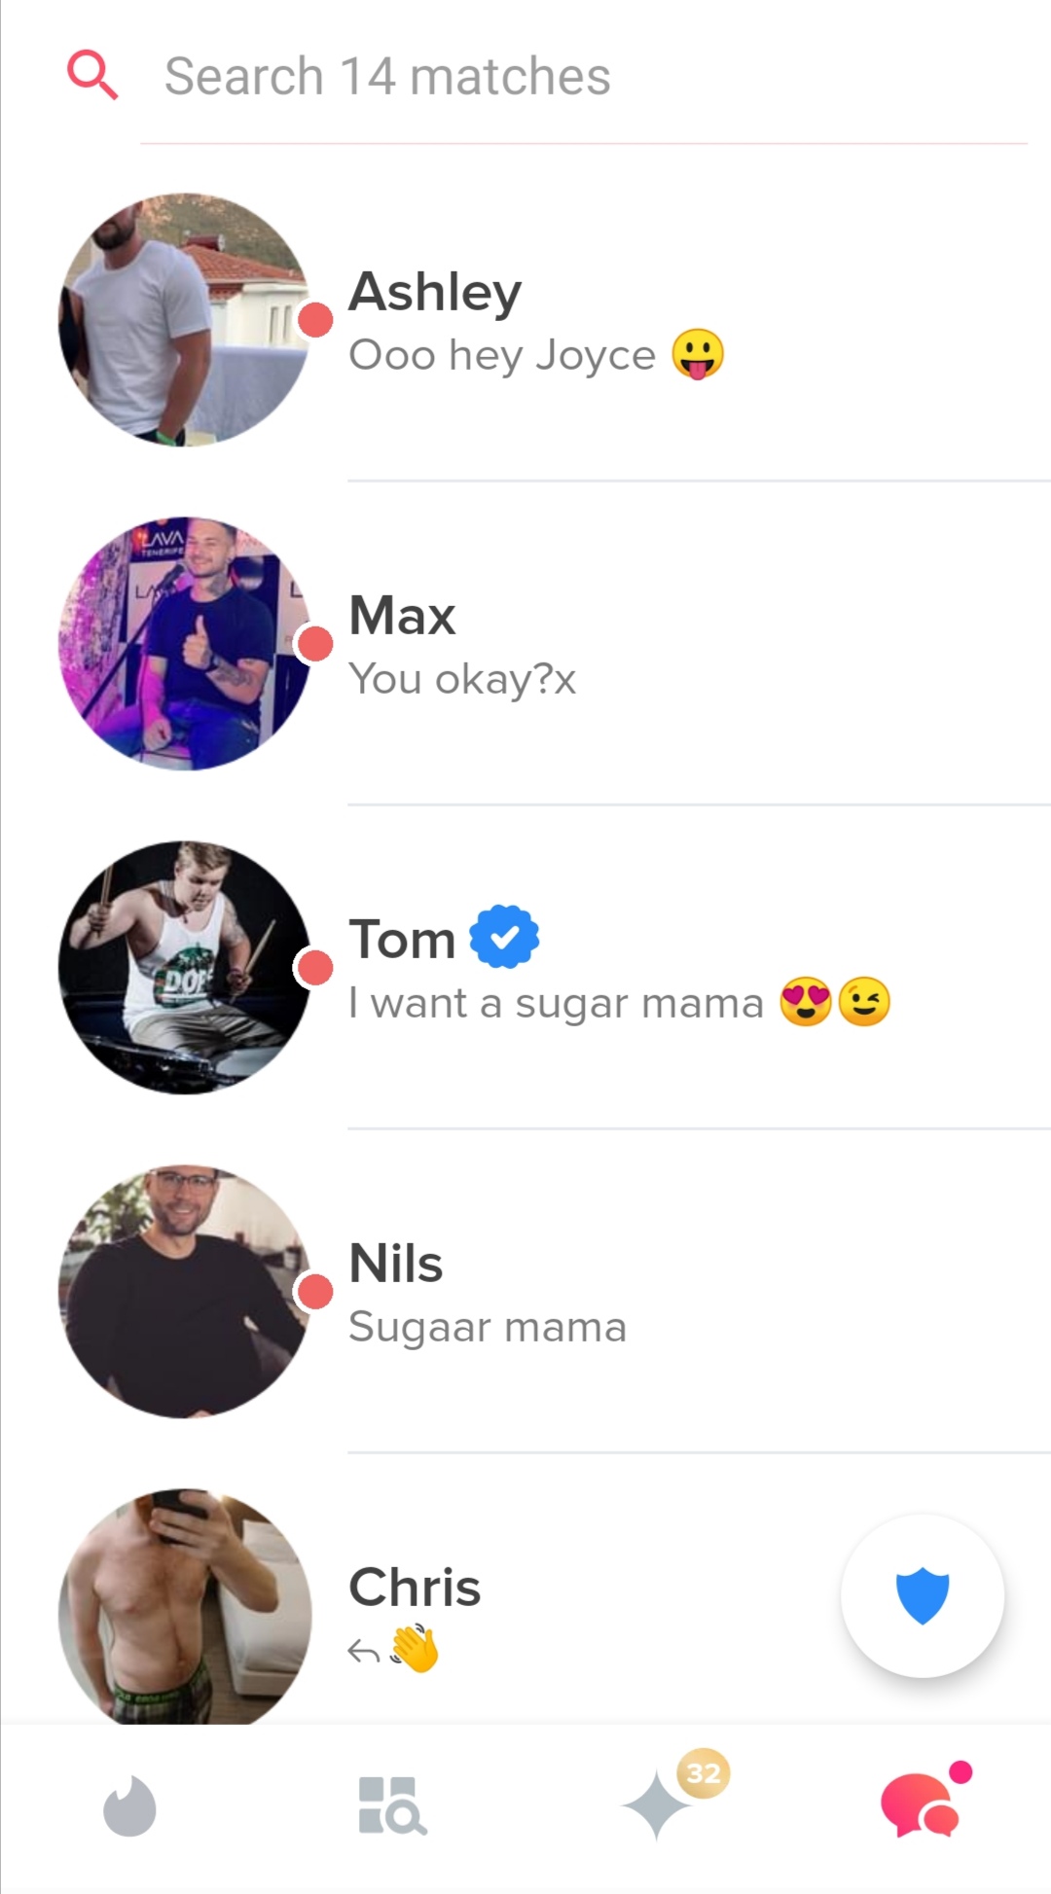View Tom's drummer profile photo
Viewport: 1051px width, 1894px height.
click(185, 968)
